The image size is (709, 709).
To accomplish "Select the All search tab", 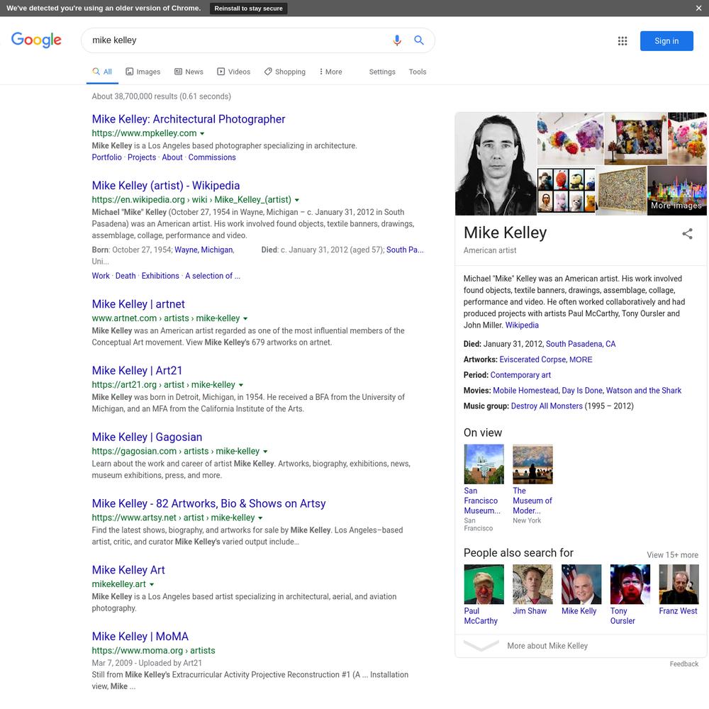I will 102,72.
